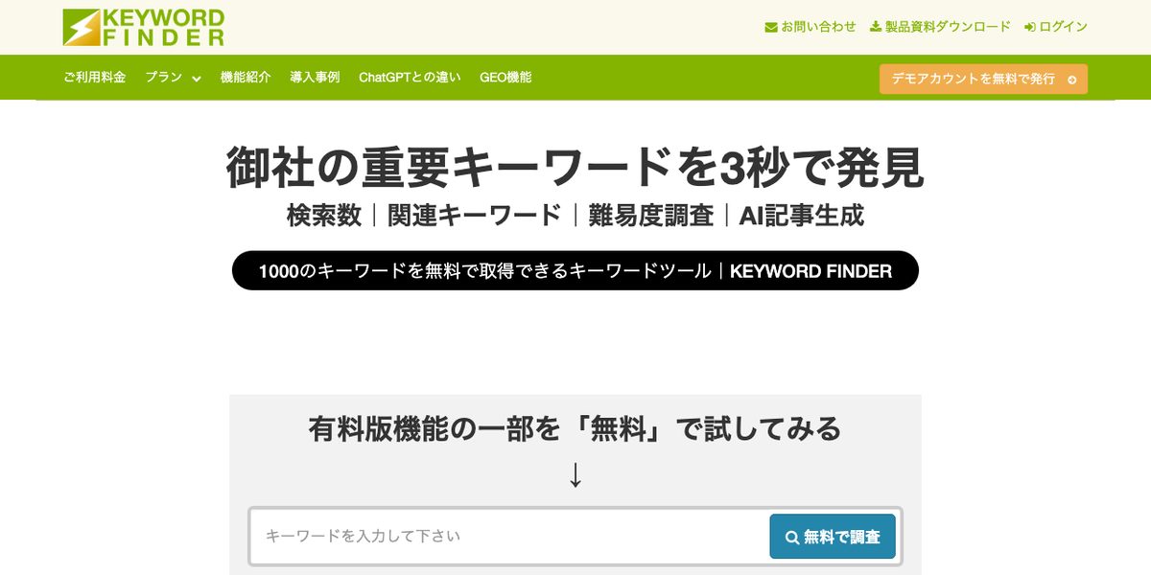Open ChatGPTとの違い menu item
The width and height of the screenshot is (1151, 575).
(410, 78)
